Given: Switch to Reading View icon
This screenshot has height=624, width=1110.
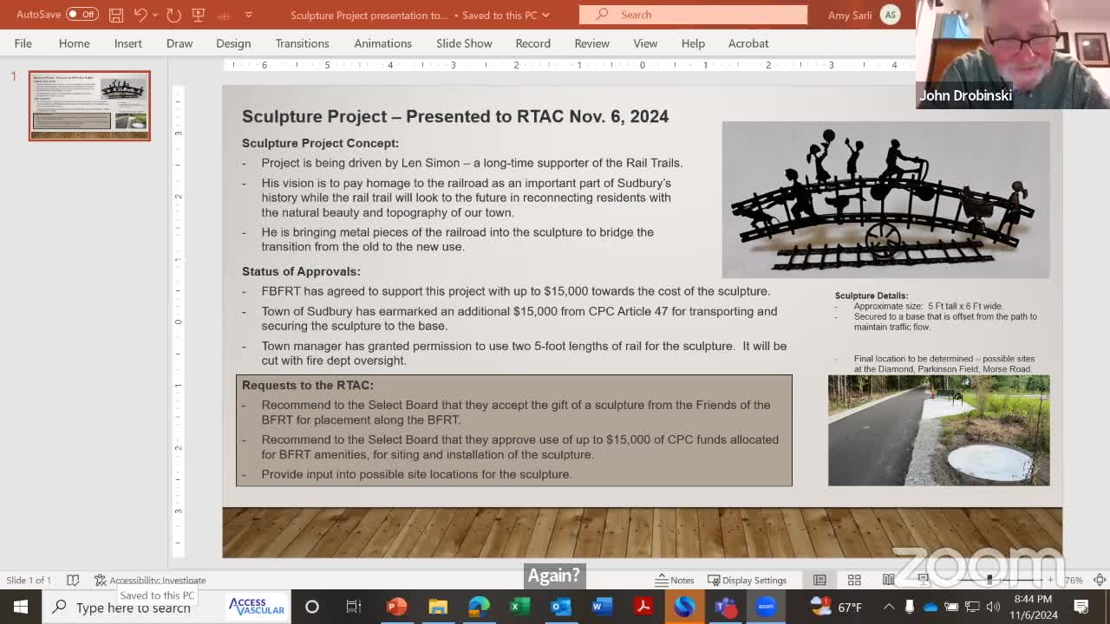Looking at the screenshot, I should [x=889, y=580].
